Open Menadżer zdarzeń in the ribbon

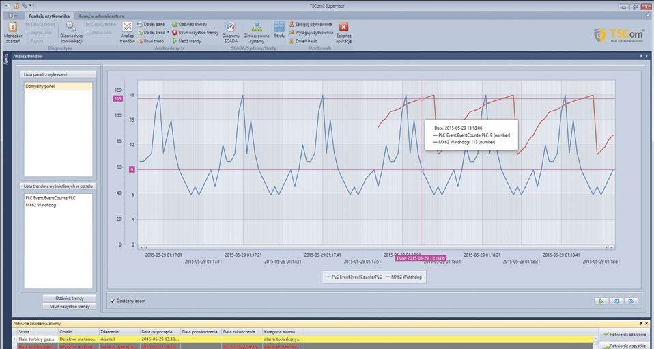coord(13,33)
